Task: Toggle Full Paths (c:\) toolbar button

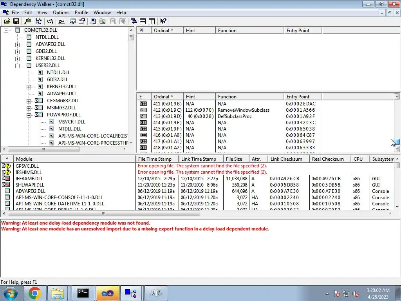Action: click(50, 21)
